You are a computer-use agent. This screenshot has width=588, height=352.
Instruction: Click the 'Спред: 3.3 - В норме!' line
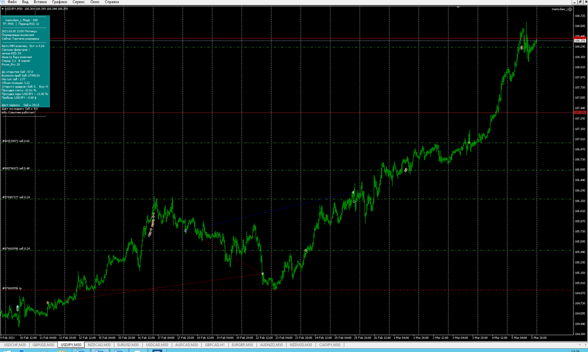(x=16, y=61)
